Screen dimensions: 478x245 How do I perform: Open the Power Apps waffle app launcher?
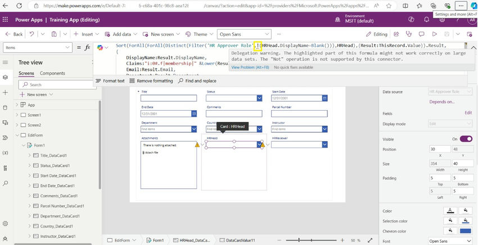tap(5, 20)
